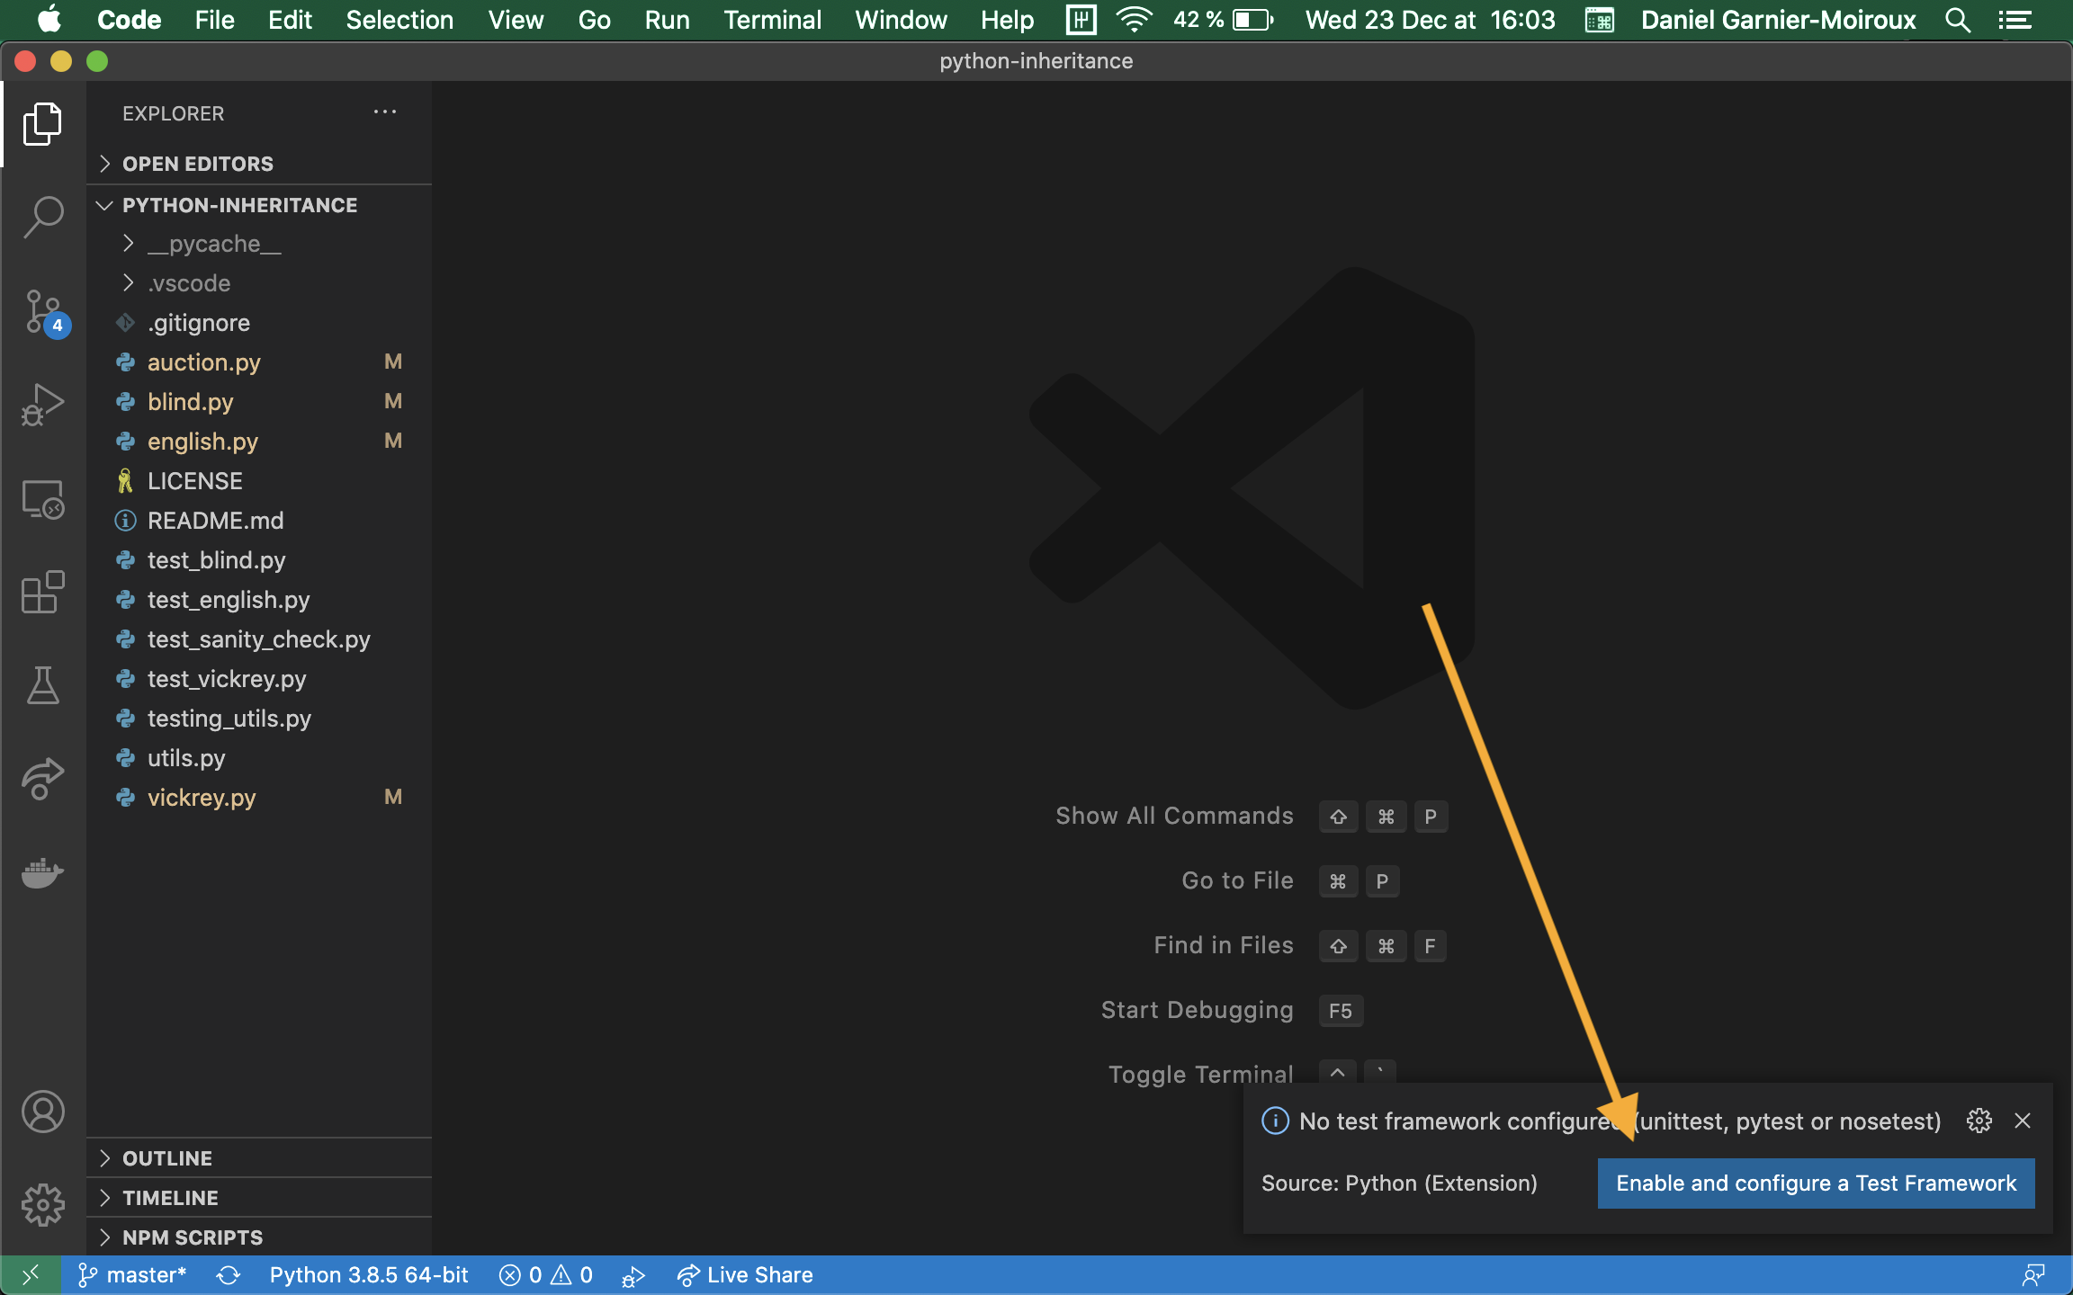
Task: Expand the __pycache__ folder
Action: pyautogui.click(x=214, y=244)
